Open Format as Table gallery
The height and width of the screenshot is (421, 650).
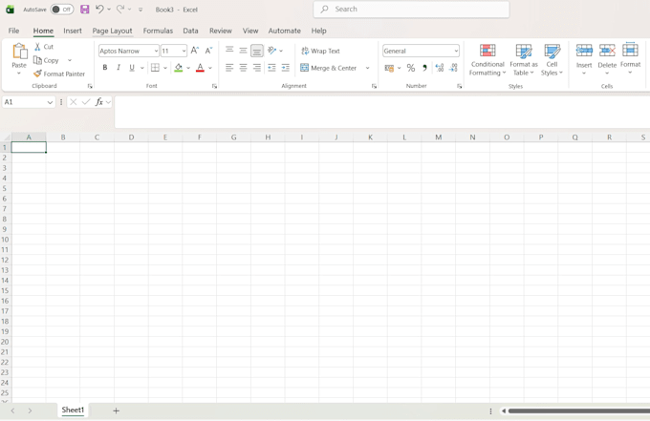click(524, 59)
